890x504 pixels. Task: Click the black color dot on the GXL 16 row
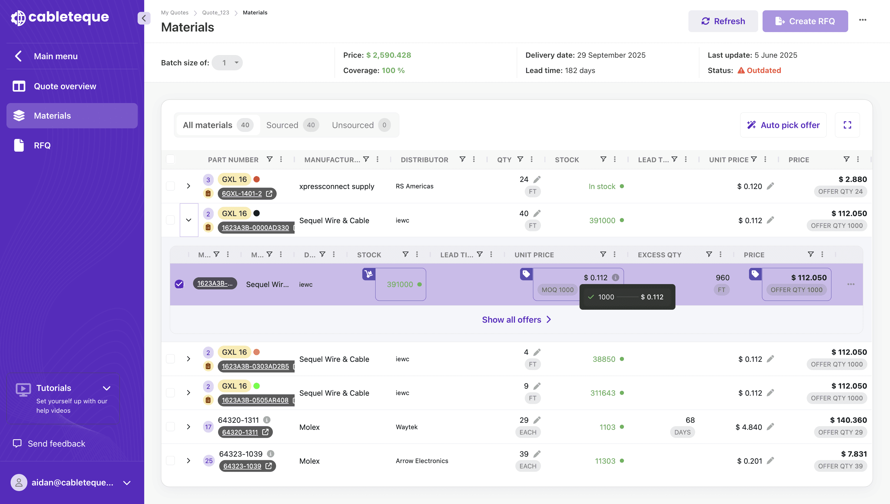click(256, 213)
